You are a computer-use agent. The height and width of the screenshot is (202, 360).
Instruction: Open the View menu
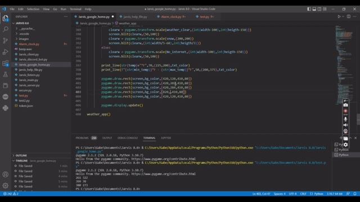(x=46, y=9)
